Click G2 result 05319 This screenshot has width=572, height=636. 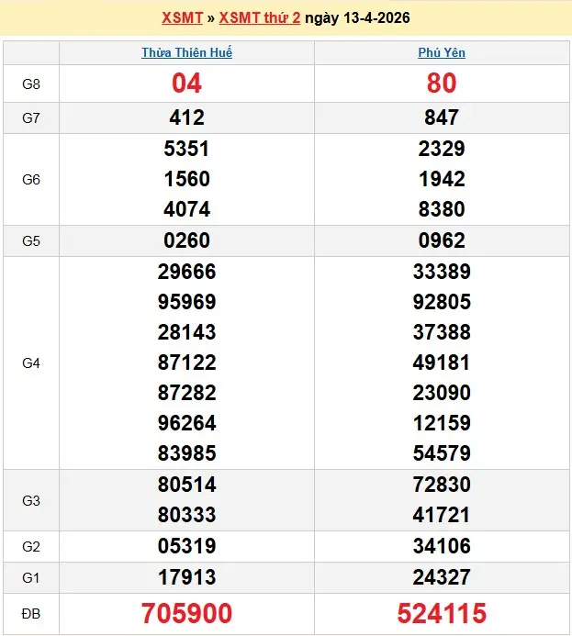186,546
